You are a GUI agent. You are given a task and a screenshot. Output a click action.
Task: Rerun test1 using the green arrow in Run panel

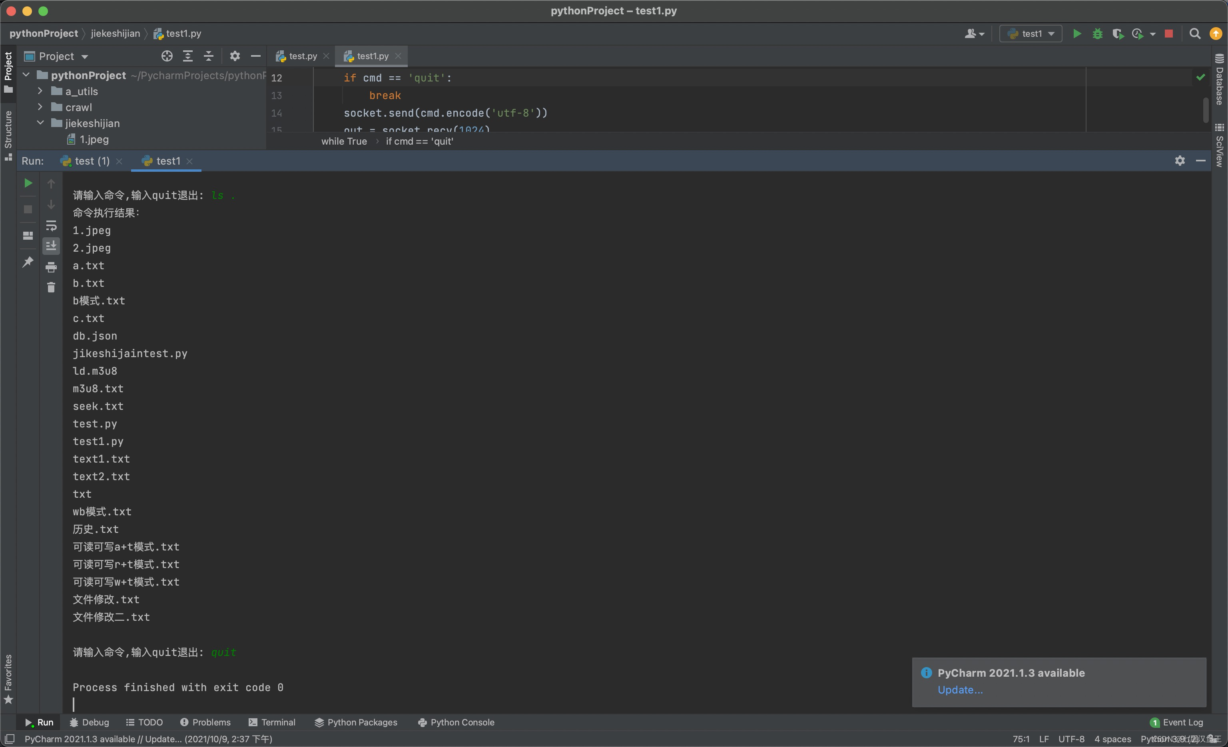tap(28, 183)
